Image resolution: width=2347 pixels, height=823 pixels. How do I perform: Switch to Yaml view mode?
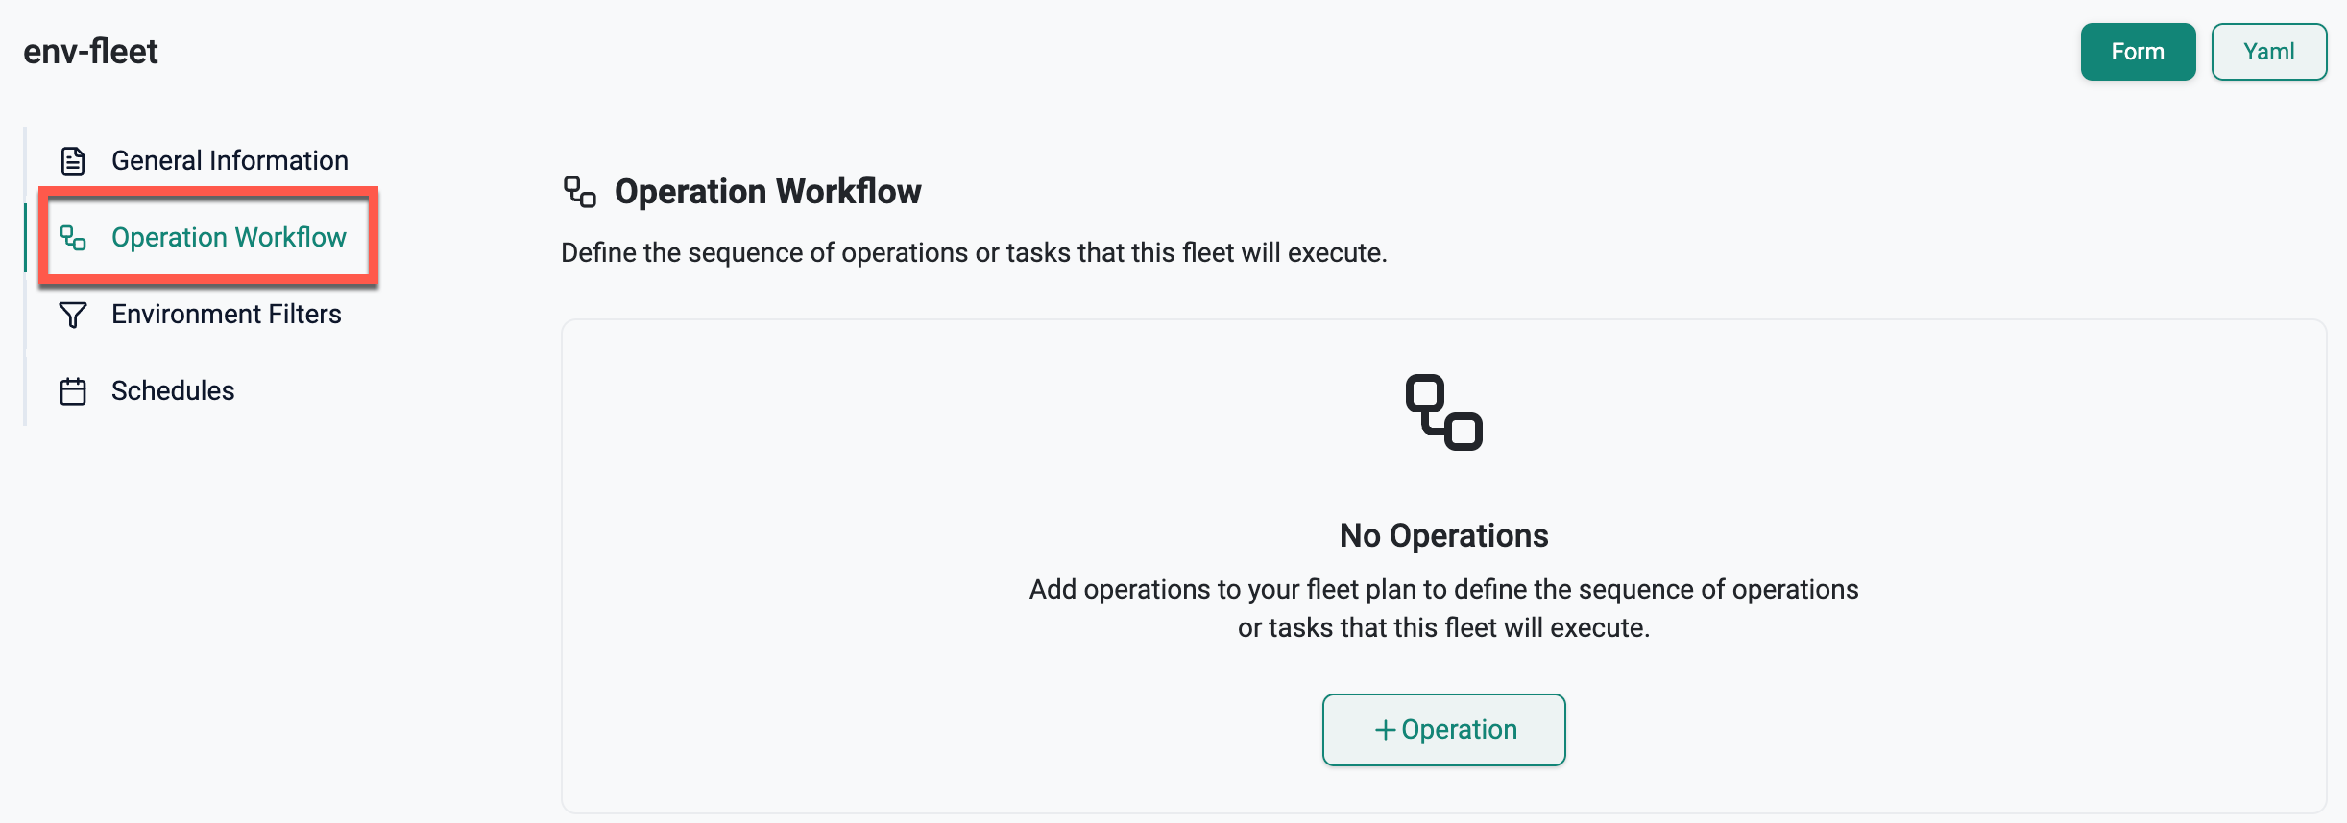pos(2268,52)
